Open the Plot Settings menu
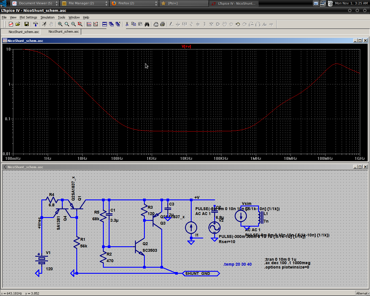 click(28, 17)
